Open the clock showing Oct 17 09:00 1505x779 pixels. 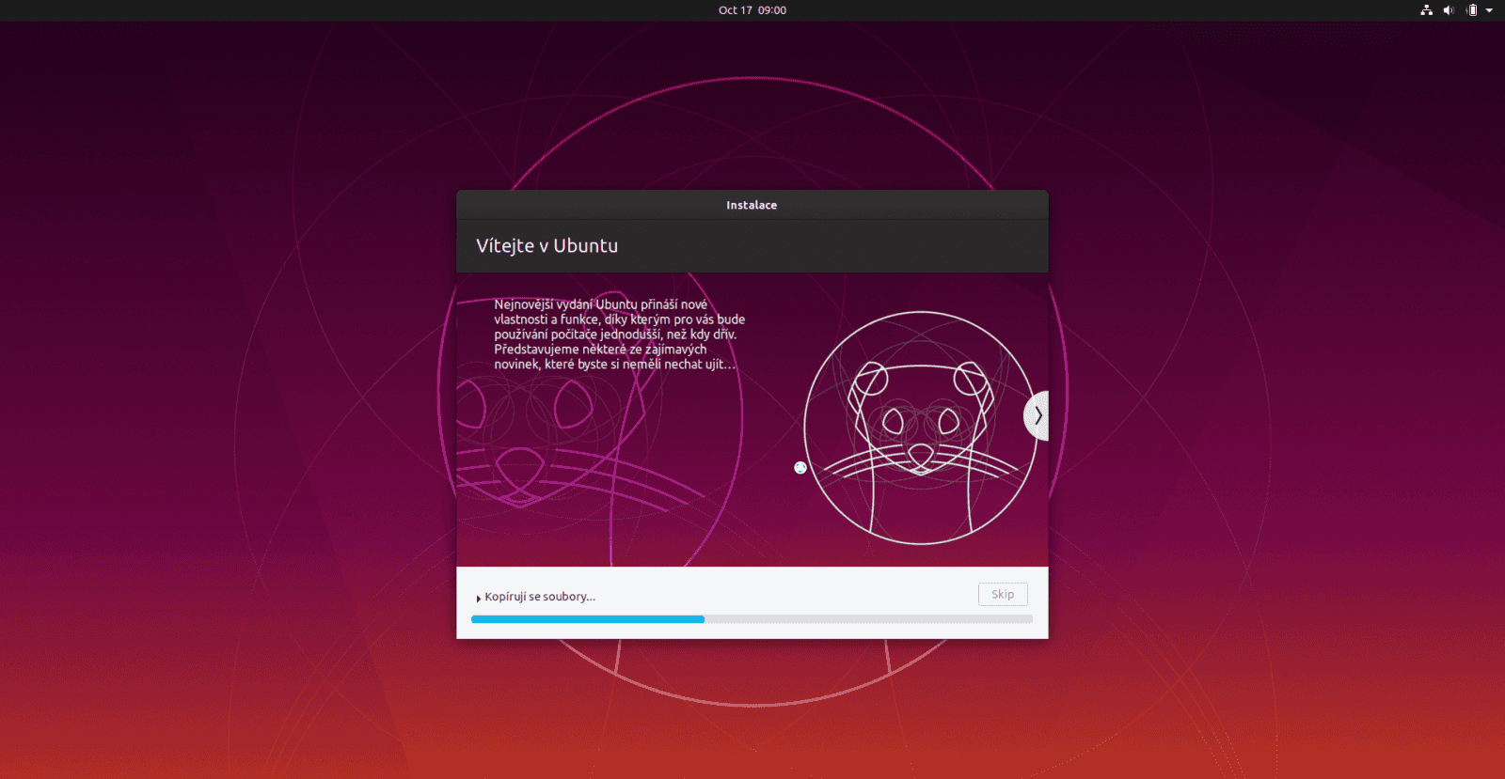click(752, 10)
